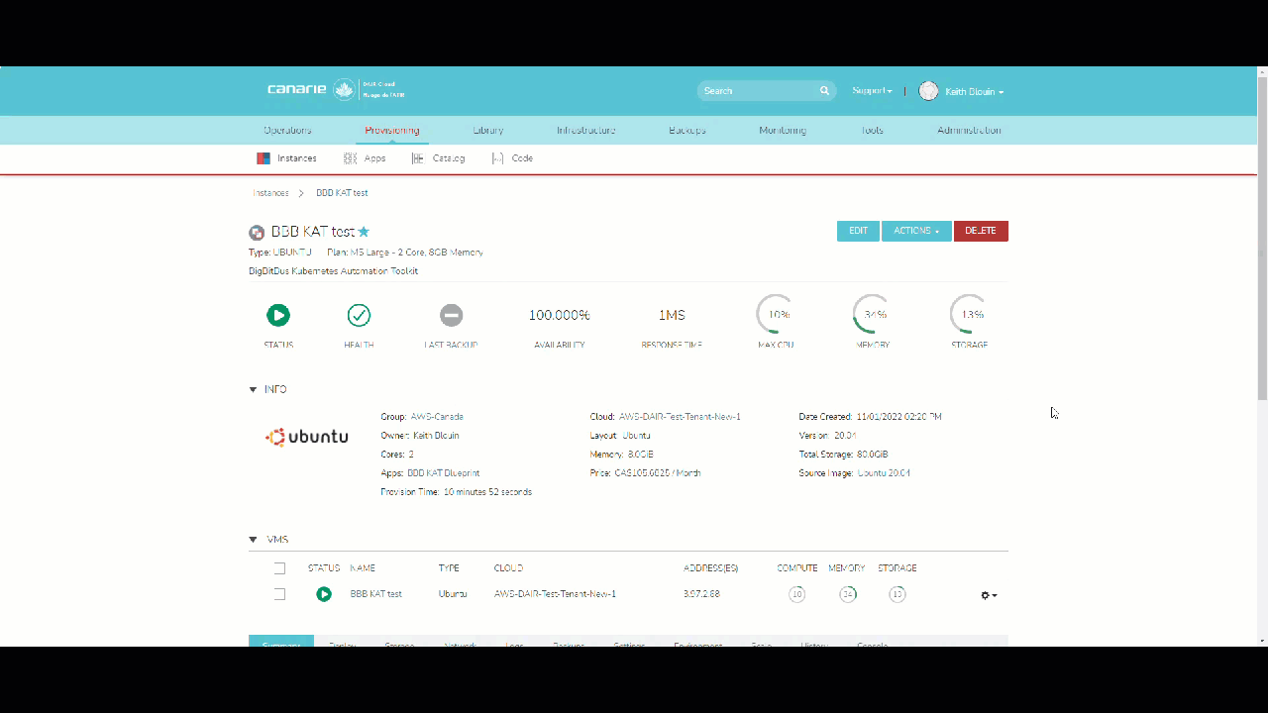The width and height of the screenshot is (1268, 713).
Task: Click the Instances grid icon in sub-navigation
Action: [x=264, y=158]
